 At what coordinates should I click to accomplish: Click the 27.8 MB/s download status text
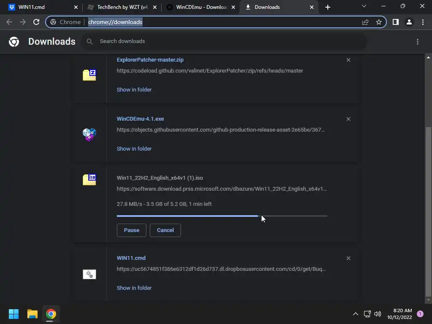coord(164,204)
